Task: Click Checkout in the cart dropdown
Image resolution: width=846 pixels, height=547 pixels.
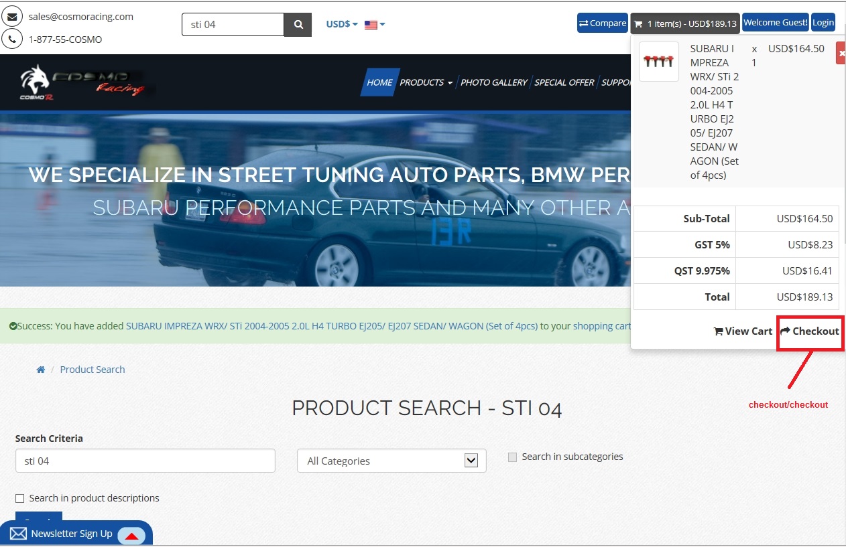Action: point(810,331)
